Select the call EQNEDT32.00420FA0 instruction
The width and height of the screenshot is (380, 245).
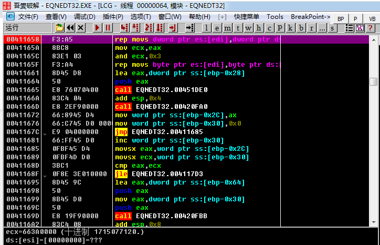click(x=162, y=107)
